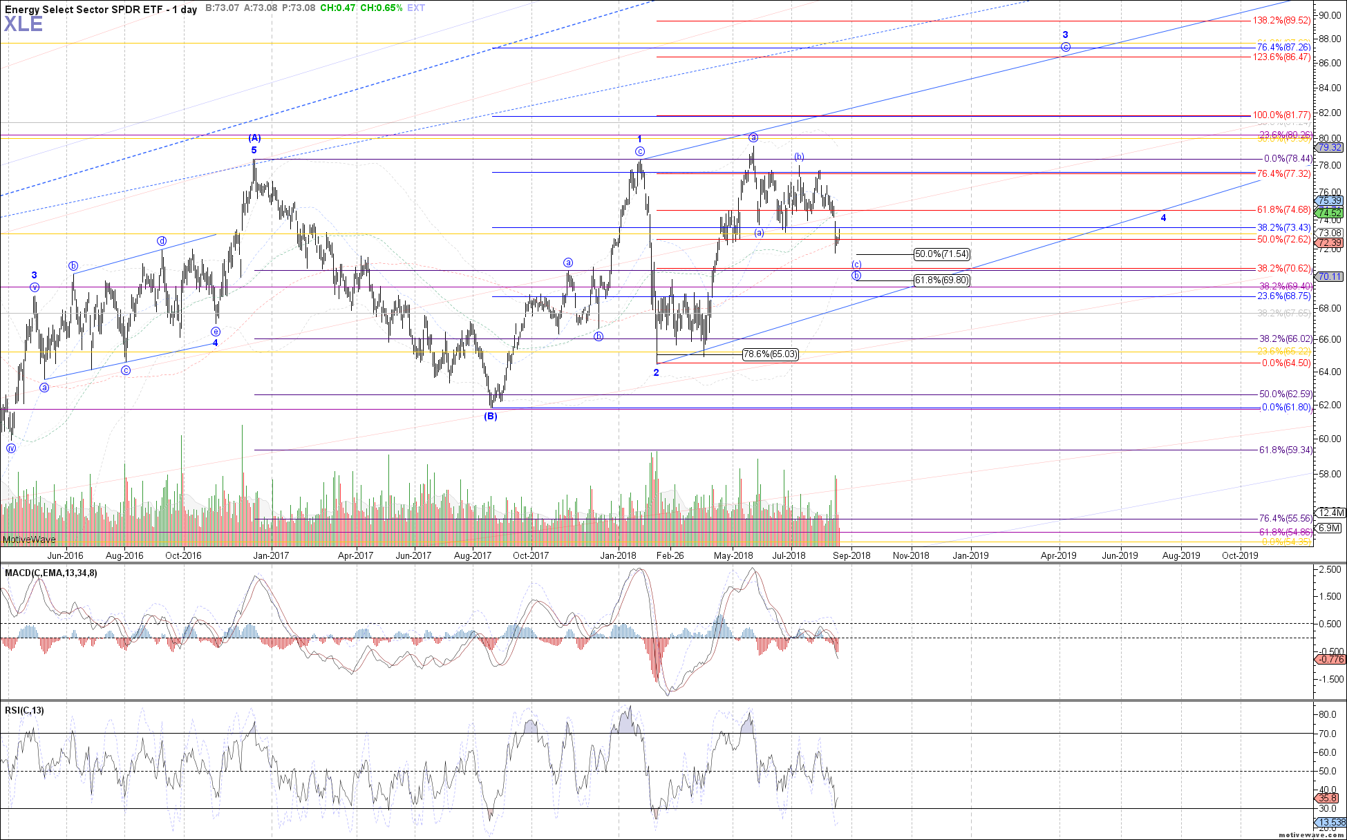Select projected wave '4' label right of chart

tap(1163, 218)
